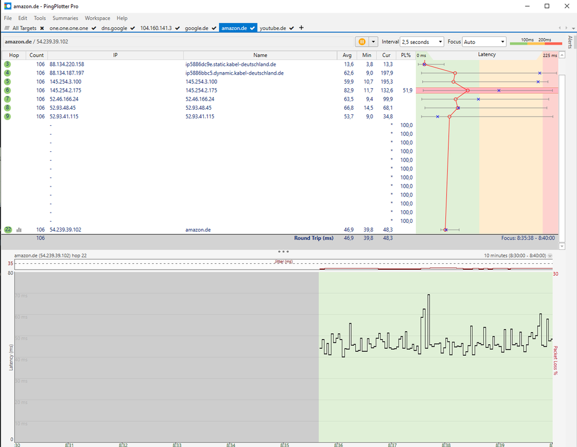Open the Interval 2,5 seconds dropdown
Viewport: 577px width, 447px height.
coord(422,42)
